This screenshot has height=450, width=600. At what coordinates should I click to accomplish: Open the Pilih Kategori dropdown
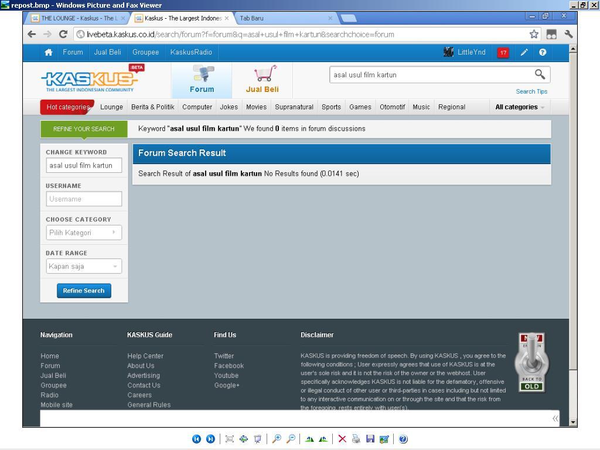click(x=84, y=233)
